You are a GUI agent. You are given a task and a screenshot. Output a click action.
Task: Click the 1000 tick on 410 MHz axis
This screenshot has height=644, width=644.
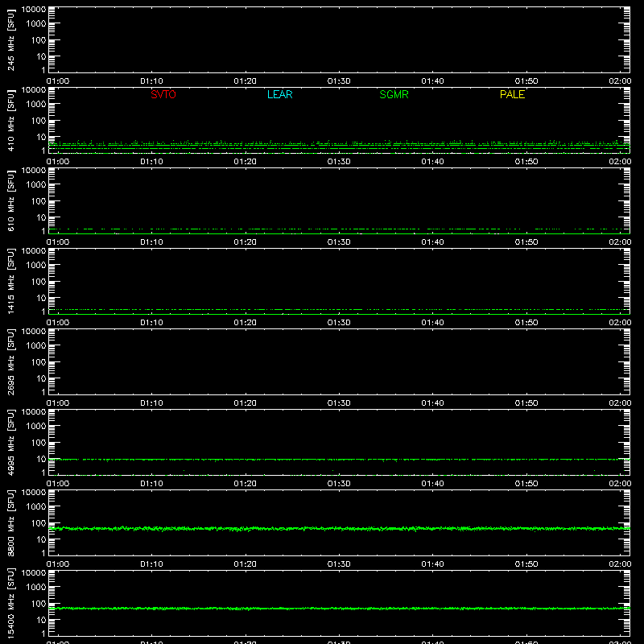click(x=36, y=105)
